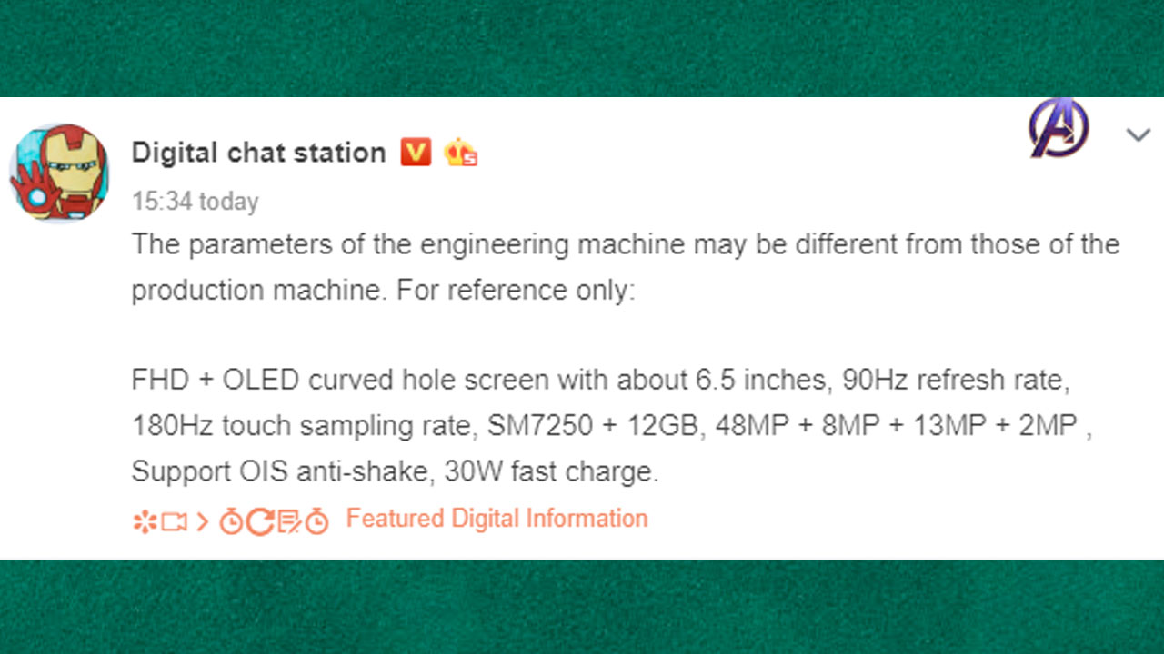
Task: Click the orange V verified badge
Action: pos(416,153)
